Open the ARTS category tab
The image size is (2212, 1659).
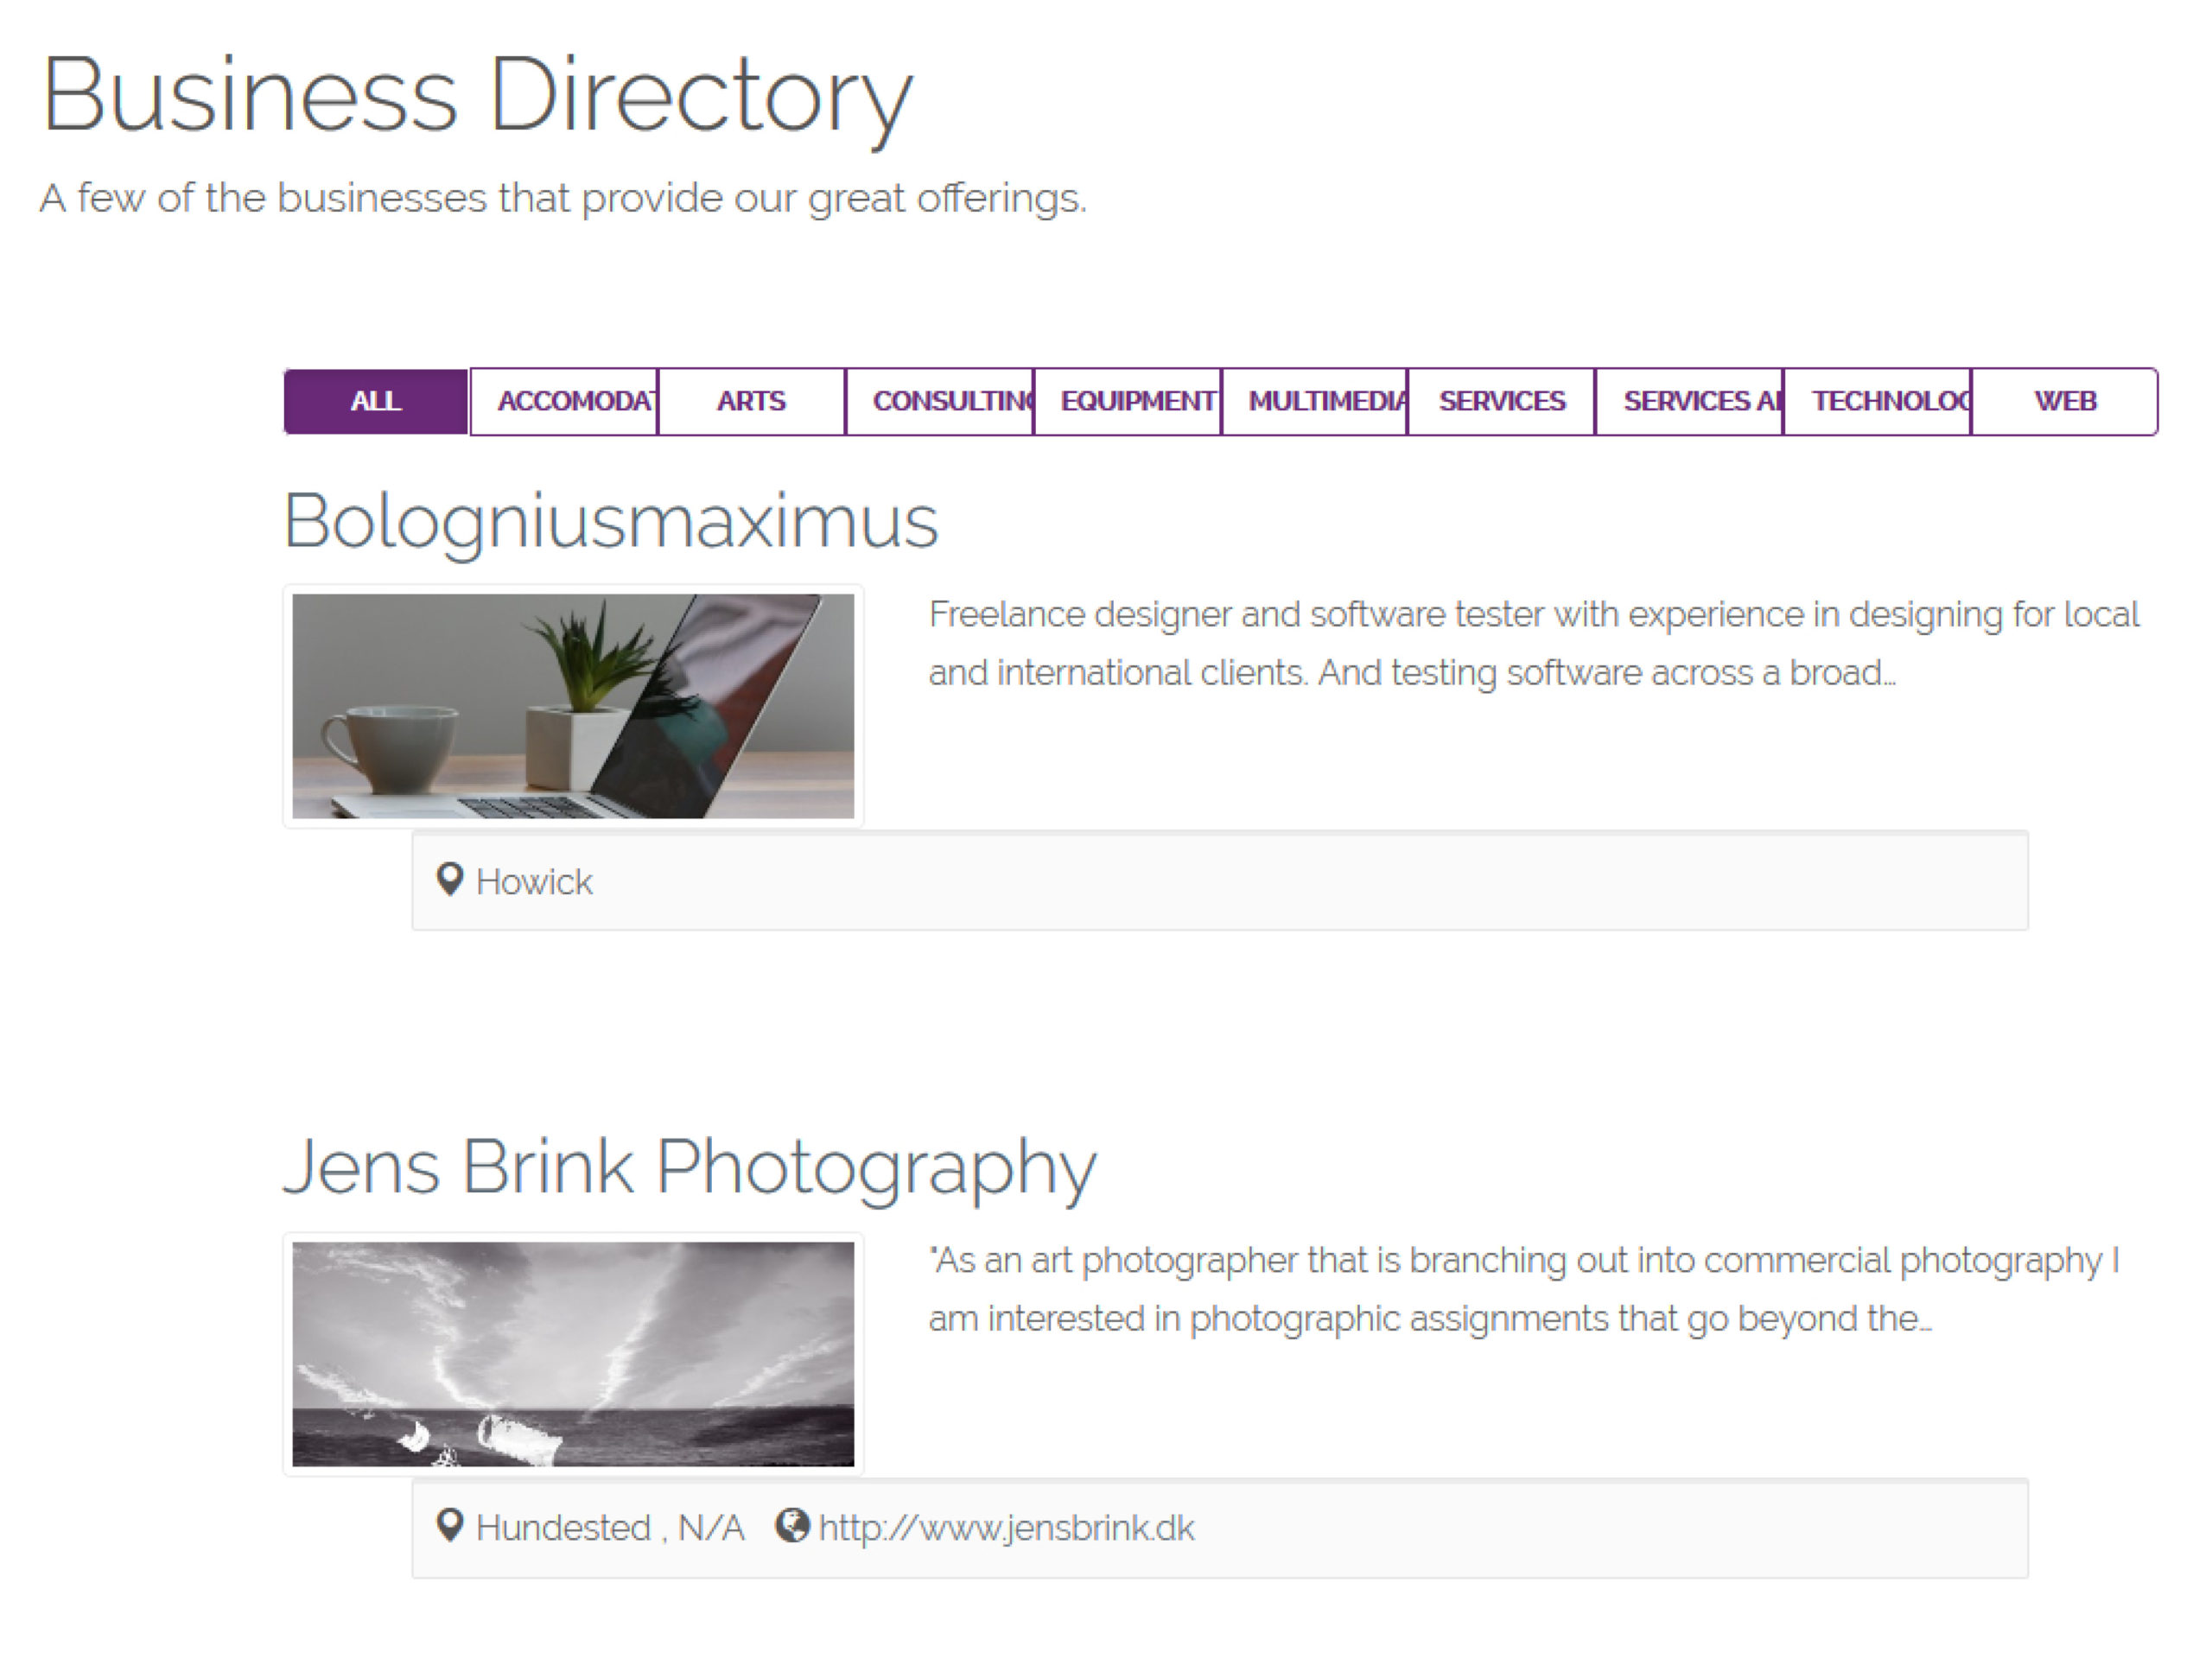[751, 401]
